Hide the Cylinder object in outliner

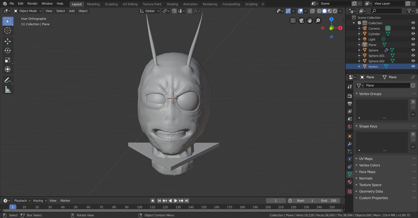(x=413, y=34)
